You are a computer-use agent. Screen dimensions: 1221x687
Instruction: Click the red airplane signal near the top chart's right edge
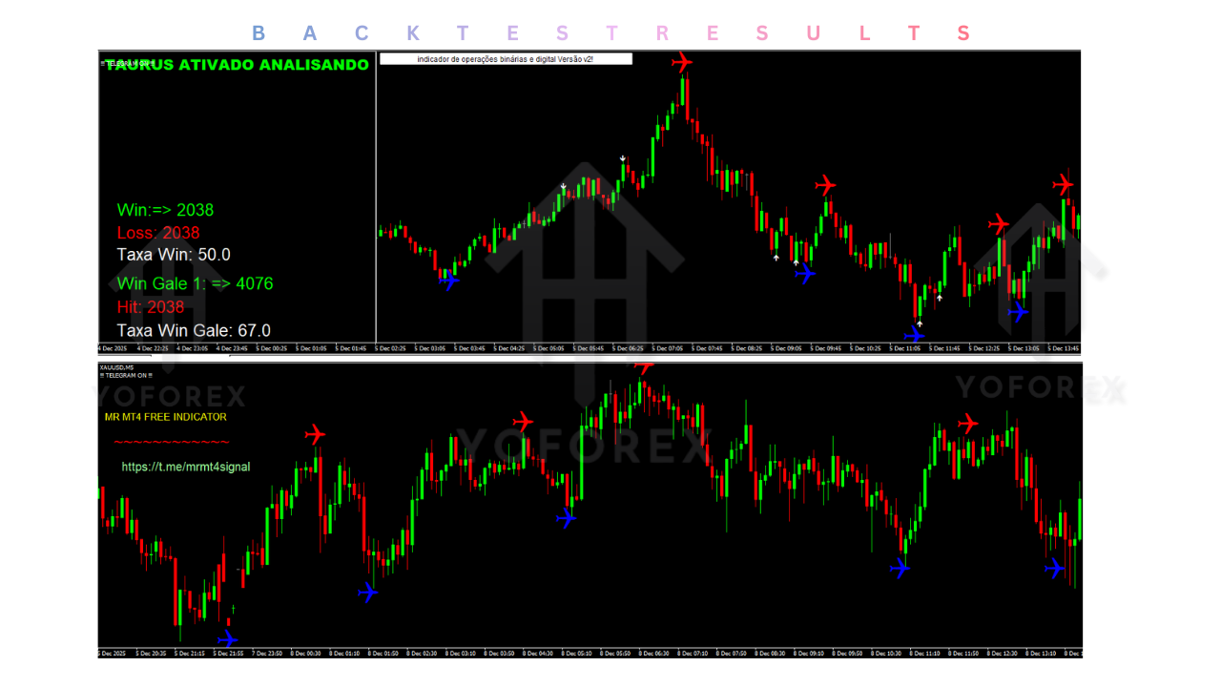[1065, 185]
